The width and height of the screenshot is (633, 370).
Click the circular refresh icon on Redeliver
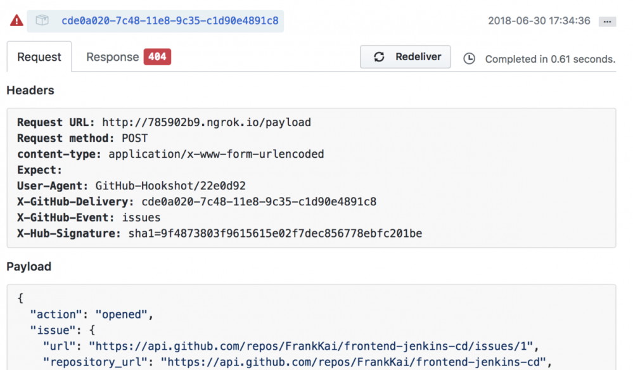tap(379, 57)
